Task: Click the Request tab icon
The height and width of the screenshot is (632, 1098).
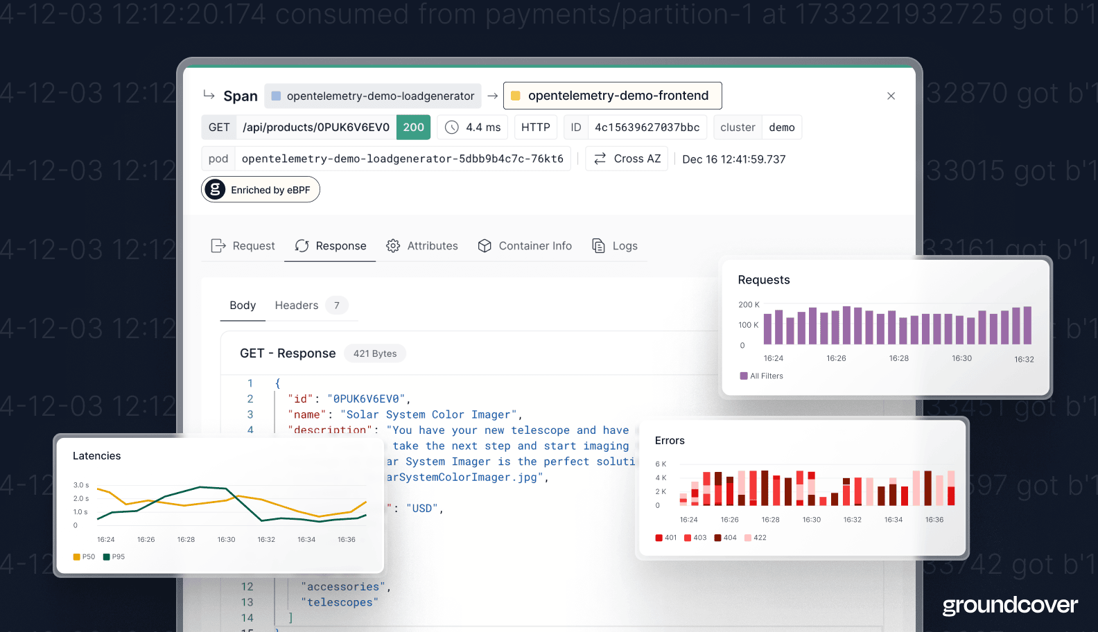Action: (218, 246)
